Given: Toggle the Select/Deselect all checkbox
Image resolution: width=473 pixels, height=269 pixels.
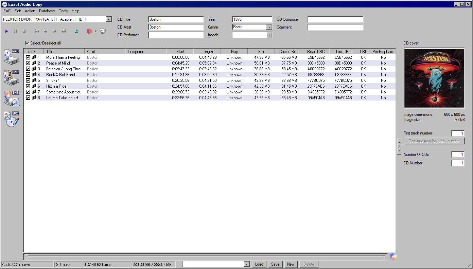Looking at the screenshot, I should pyautogui.click(x=27, y=43).
